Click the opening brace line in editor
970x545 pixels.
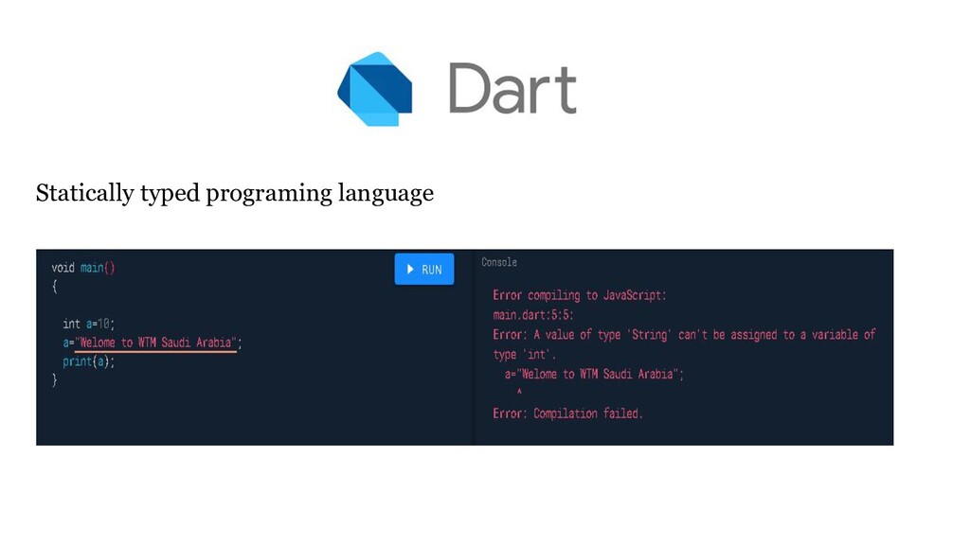[x=54, y=286]
